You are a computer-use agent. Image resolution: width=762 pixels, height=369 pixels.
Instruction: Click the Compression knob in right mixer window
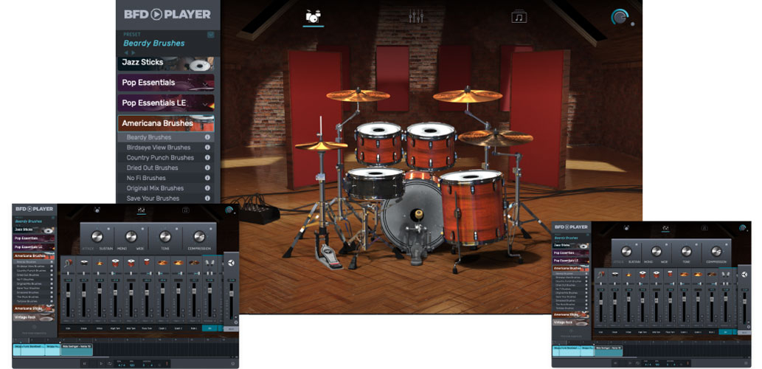tap(716, 251)
